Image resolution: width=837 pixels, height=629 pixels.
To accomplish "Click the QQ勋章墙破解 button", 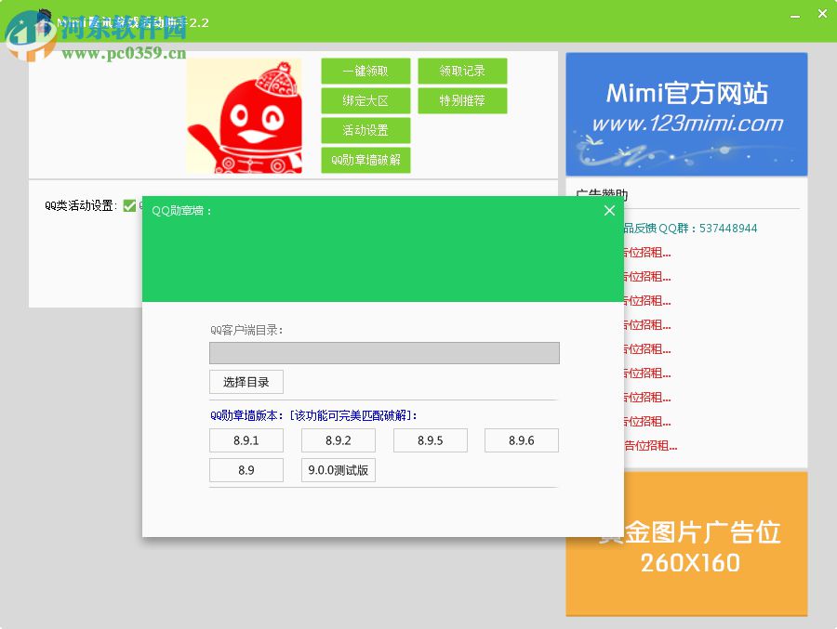I will pos(365,160).
